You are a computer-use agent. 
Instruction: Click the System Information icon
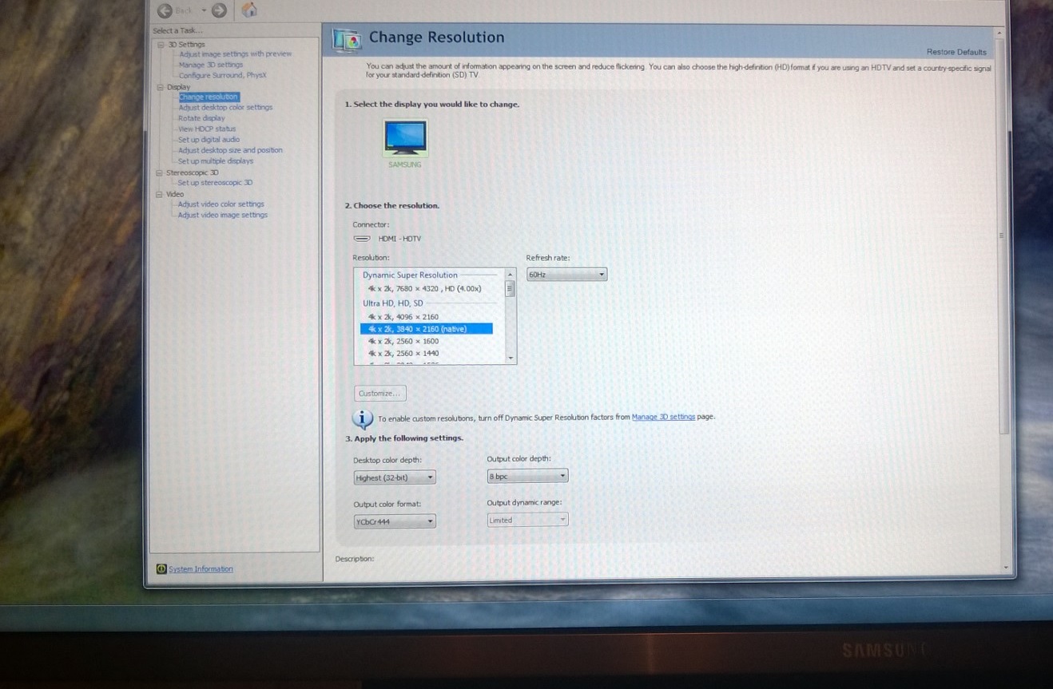(161, 569)
